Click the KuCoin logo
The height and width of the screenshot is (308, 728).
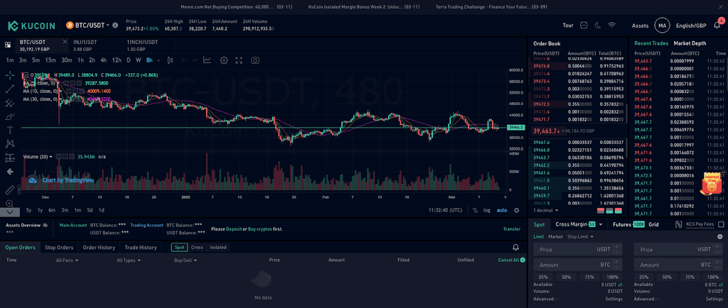coord(31,26)
